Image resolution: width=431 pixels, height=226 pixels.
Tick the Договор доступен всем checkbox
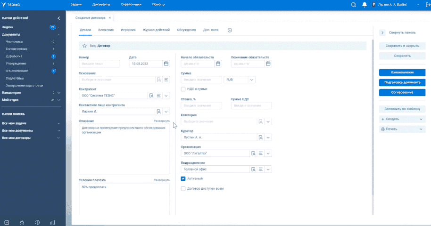coord(183,188)
